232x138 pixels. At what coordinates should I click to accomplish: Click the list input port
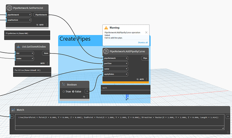pos(25,53)
